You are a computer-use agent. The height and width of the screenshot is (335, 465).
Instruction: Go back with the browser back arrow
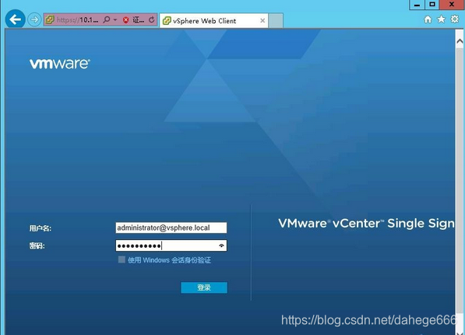click(15, 19)
